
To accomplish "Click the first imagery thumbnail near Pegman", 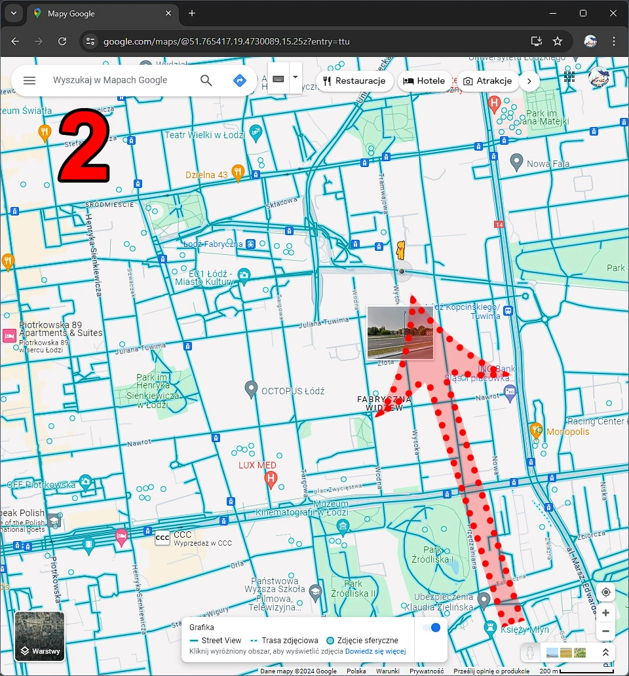I will (x=552, y=652).
